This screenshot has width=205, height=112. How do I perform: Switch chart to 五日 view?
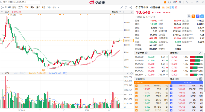point(20,7)
